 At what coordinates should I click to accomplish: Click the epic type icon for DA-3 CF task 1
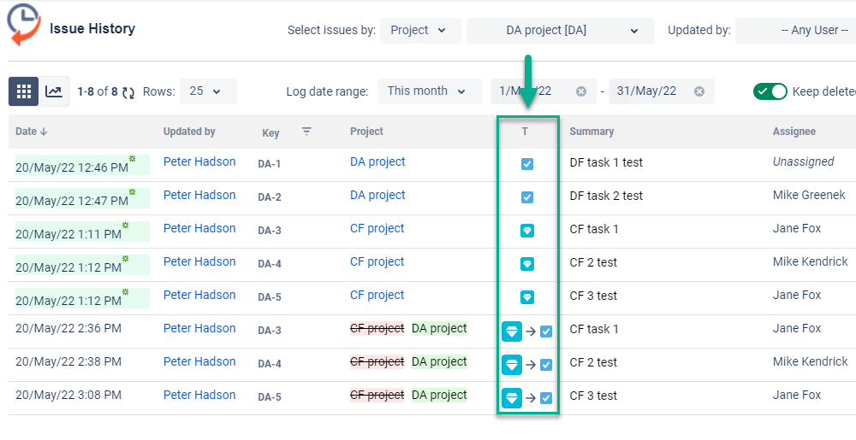coord(526,231)
